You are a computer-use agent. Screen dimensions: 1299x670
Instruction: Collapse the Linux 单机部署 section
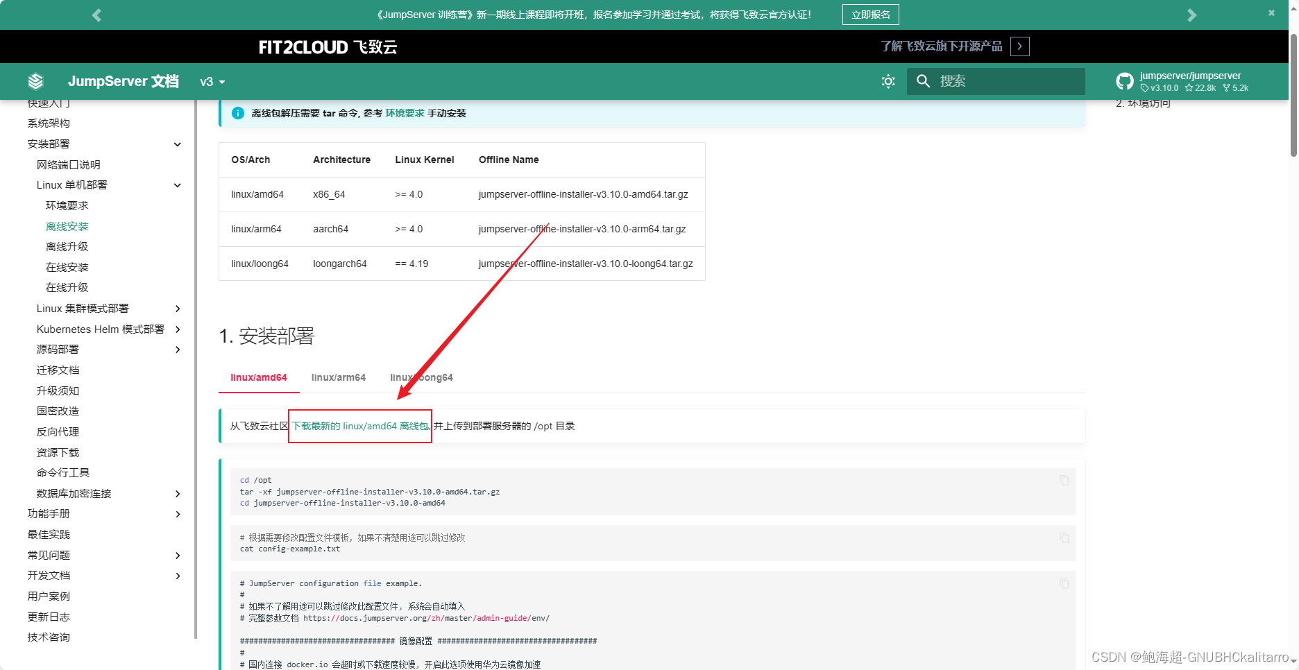pyautogui.click(x=178, y=185)
